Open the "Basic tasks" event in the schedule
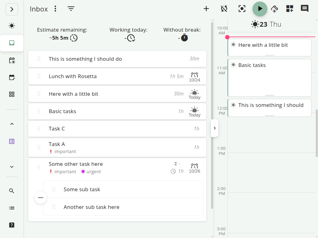Screen dimensions: 318x238 [269, 77]
